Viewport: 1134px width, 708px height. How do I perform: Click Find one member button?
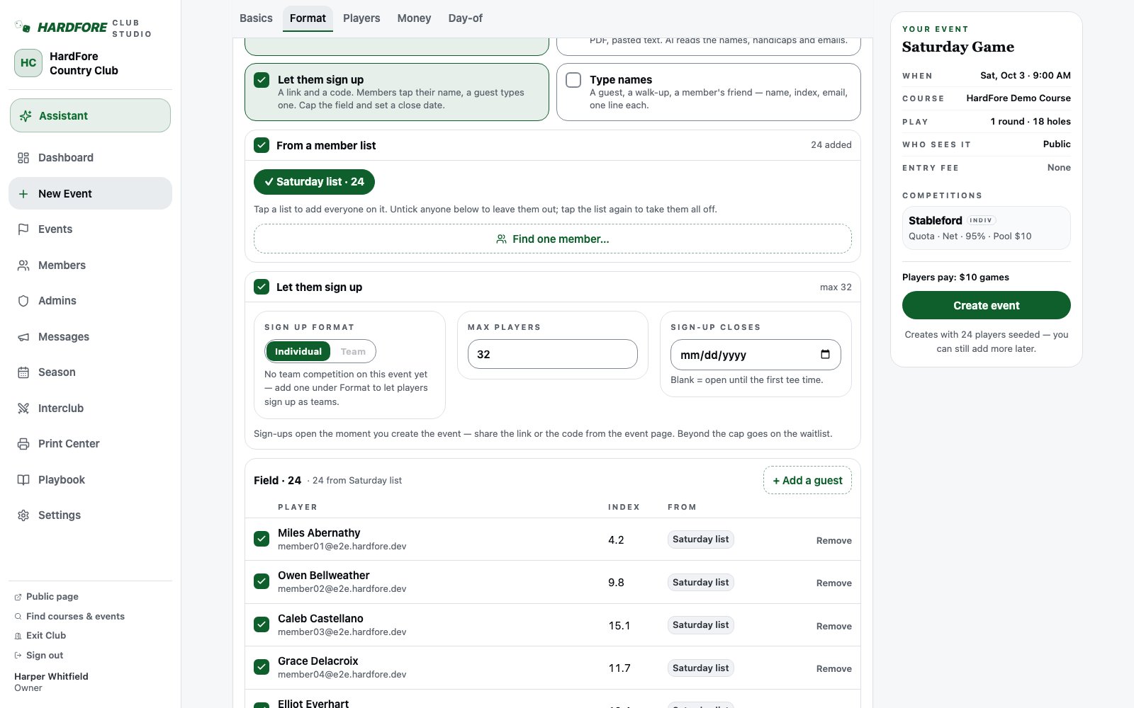(x=553, y=239)
